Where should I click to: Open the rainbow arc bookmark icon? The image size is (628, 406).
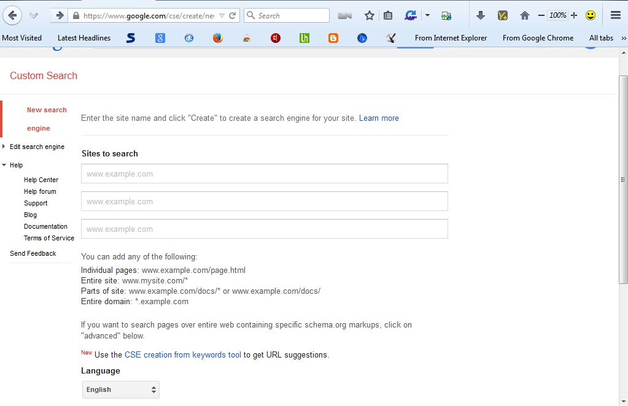pos(247,38)
